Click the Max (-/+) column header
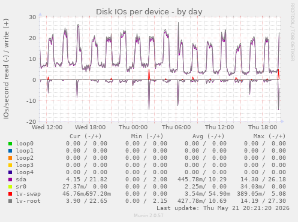This screenshot has height=222, width=298. click(x=269, y=136)
